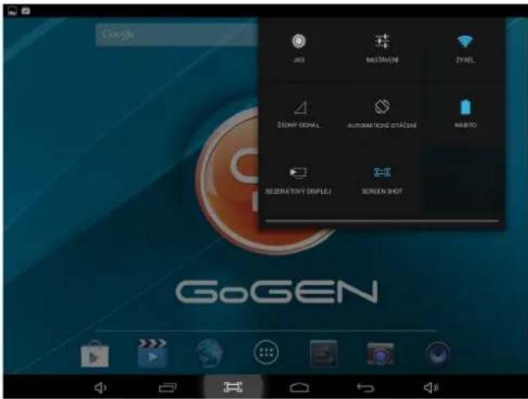Tap the Nabito battery tile
The height and width of the screenshot is (399, 528).
[465, 114]
